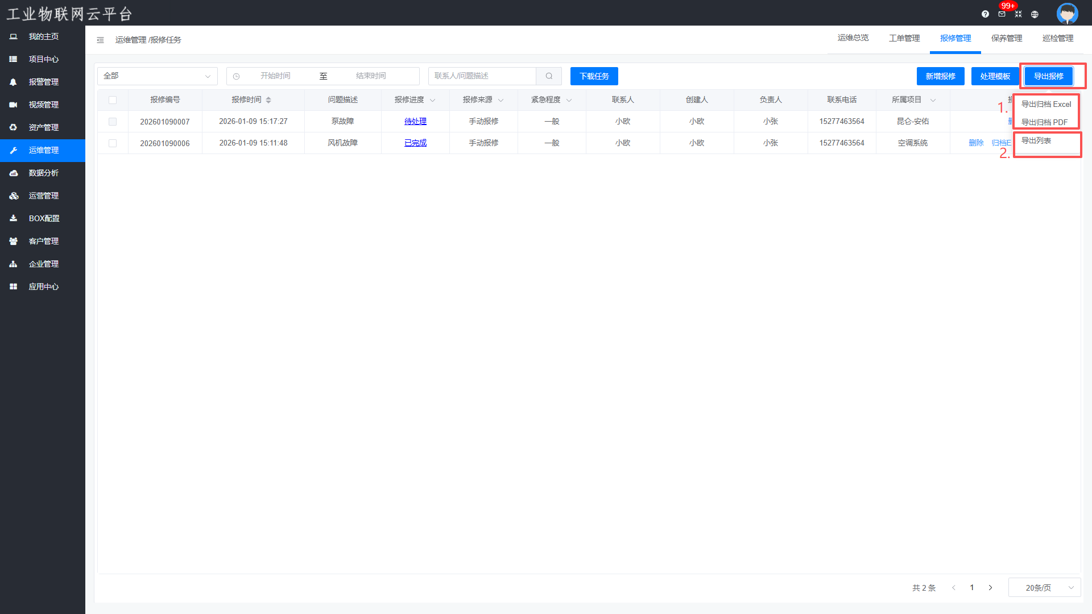Image resolution: width=1092 pixels, height=614 pixels.
Task: Open the 待处理 status link
Action: coord(415,122)
